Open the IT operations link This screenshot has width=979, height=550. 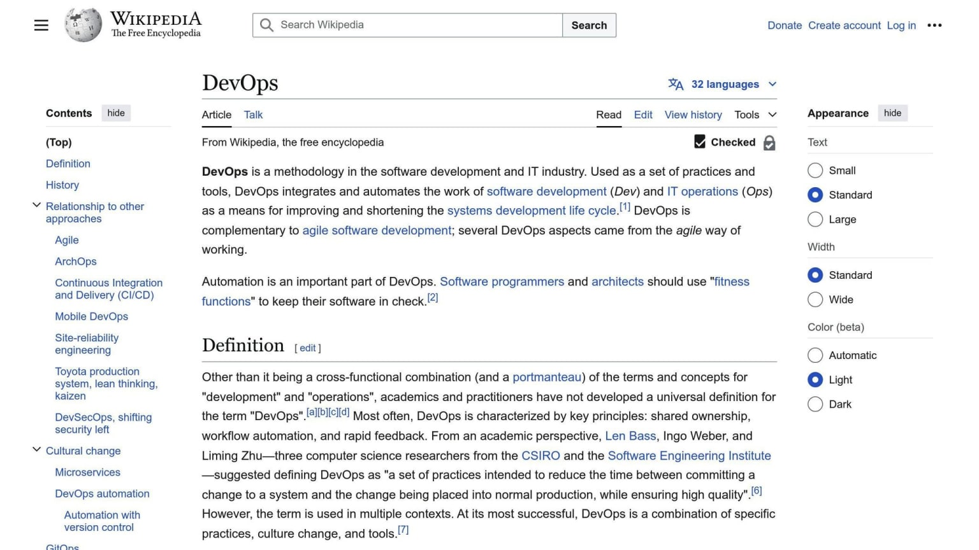(x=702, y=192)
